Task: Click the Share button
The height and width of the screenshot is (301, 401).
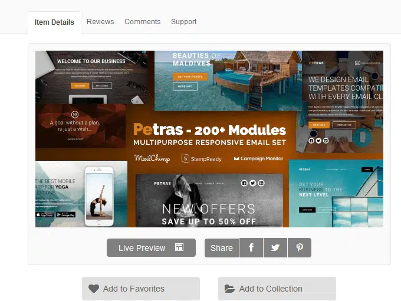Action: 222,248
